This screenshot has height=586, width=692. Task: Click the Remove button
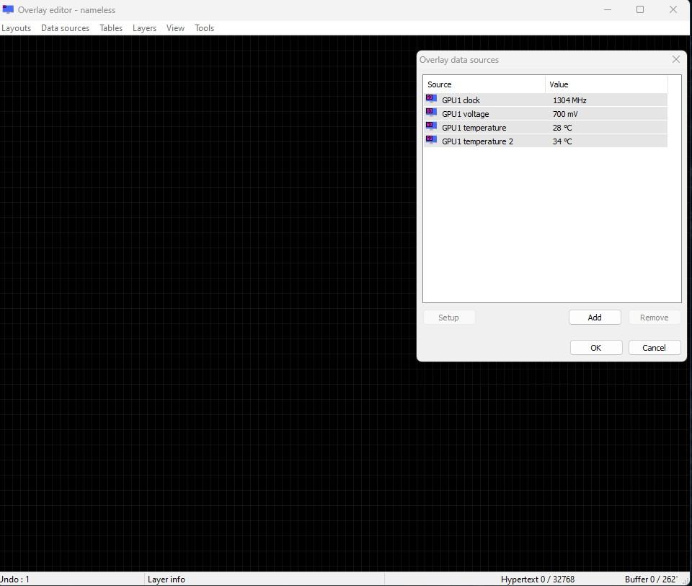click(x=654, y=318)
